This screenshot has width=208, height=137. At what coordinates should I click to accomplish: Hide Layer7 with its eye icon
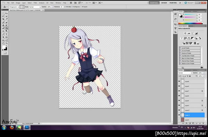pos(179,91)
